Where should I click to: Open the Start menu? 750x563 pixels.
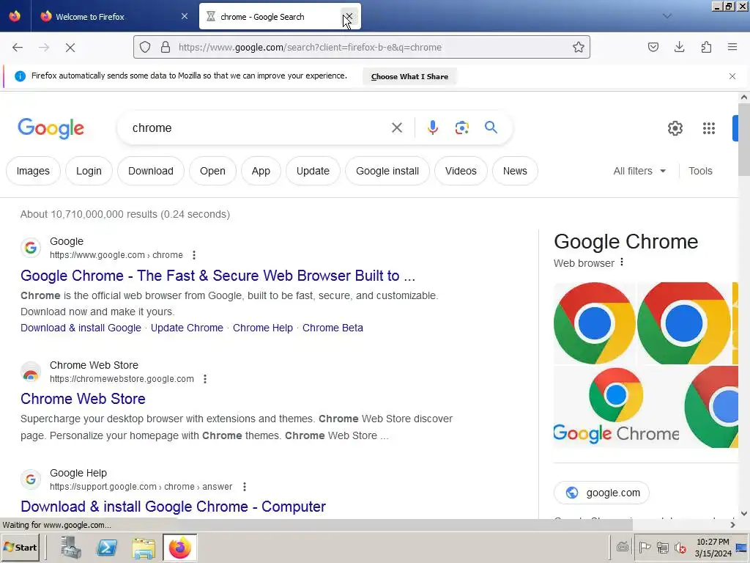tap(21, 547)
